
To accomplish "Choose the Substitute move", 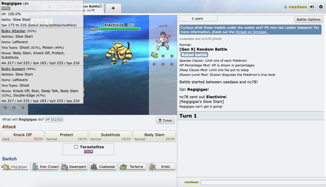I will pyautogui.click(x=110, y=136).
